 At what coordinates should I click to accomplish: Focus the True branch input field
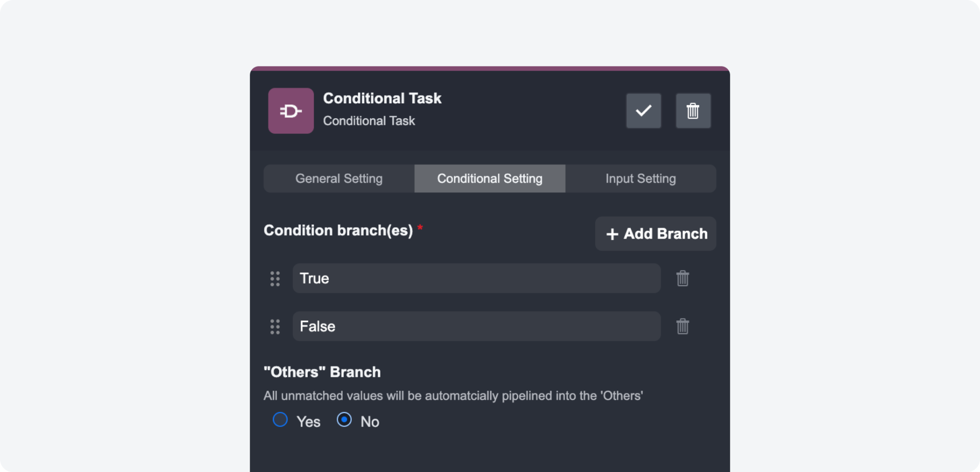[476, 278]
